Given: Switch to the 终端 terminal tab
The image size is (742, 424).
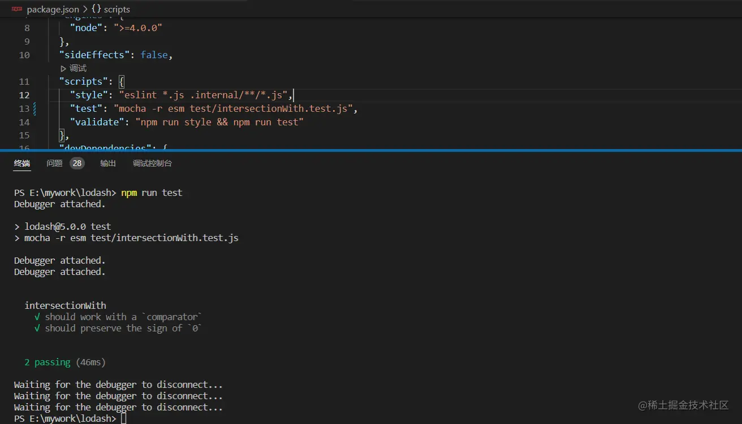Looking at the screenshot, I should [22, 163].
